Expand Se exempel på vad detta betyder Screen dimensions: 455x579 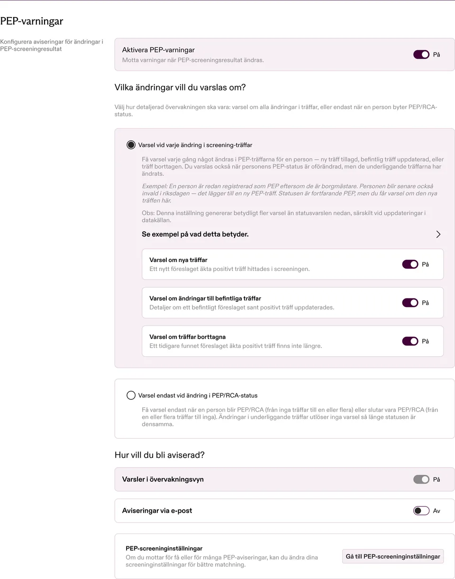point(195,234)
